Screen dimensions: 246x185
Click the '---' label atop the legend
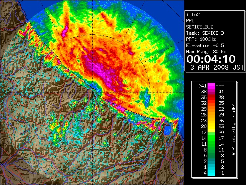220,86
